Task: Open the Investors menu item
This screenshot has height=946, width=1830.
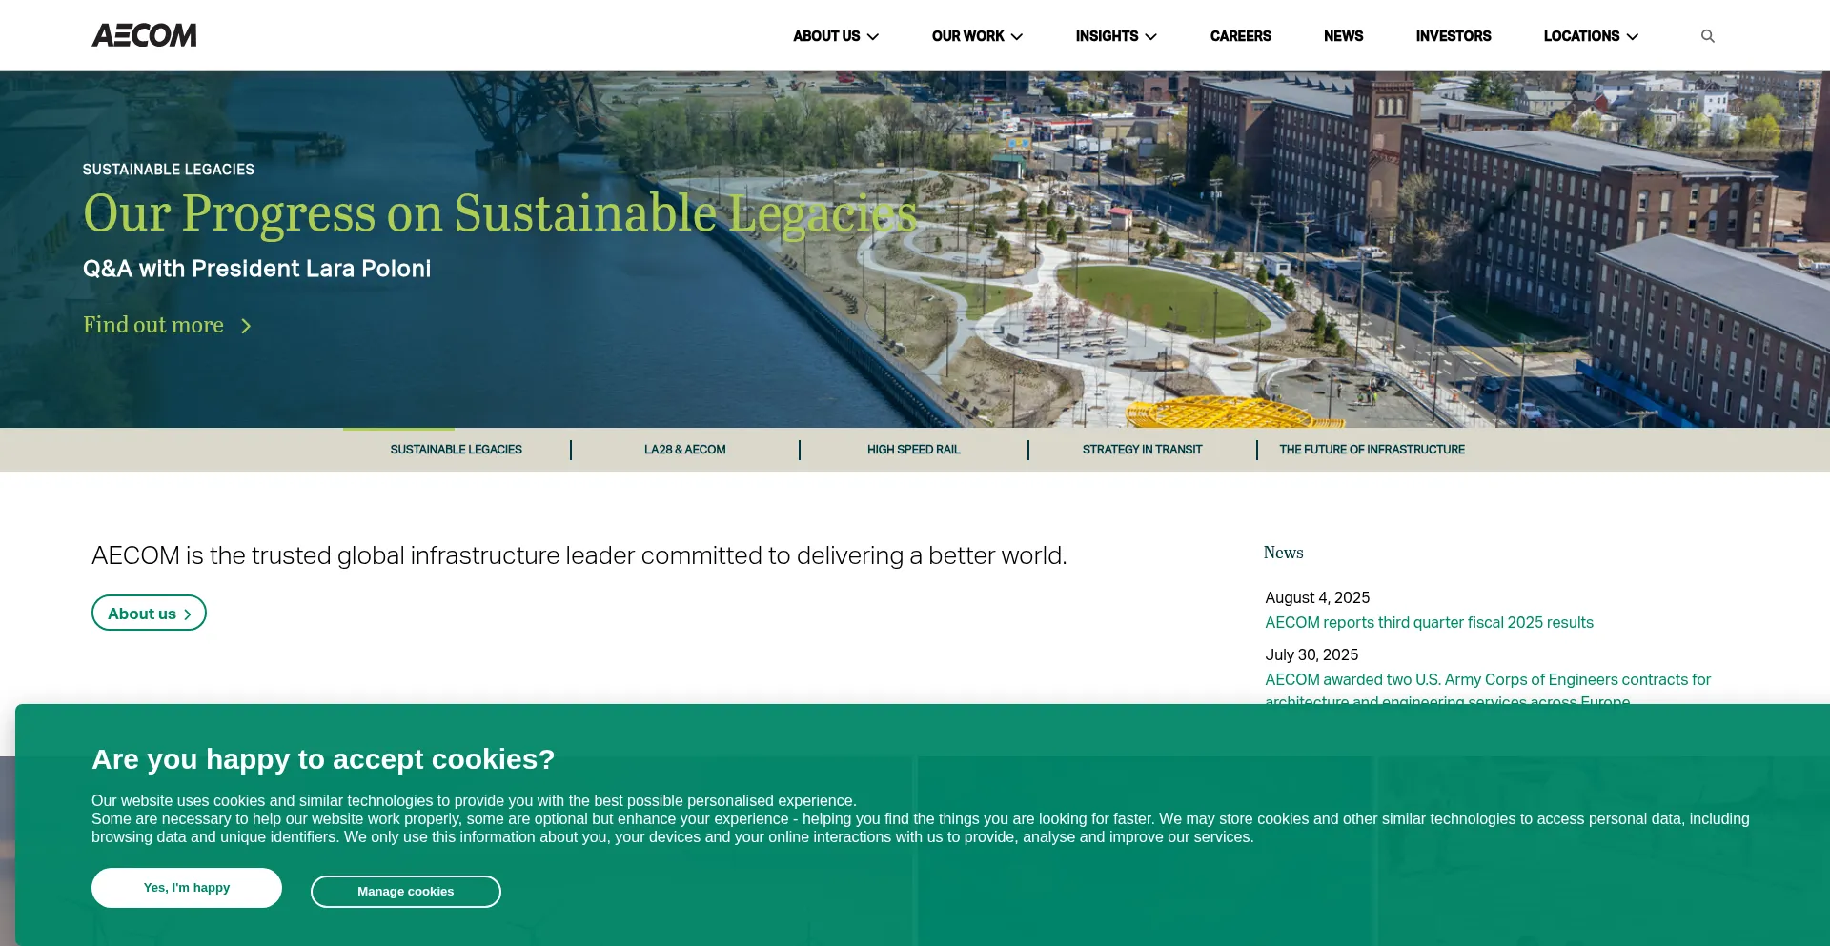Action: point(1454,36)
